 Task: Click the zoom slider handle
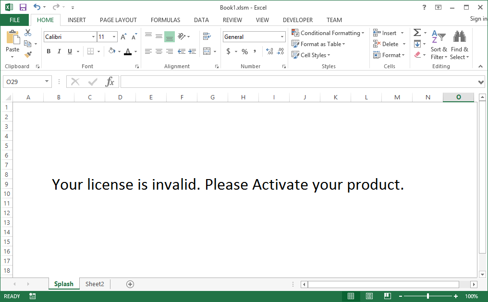[428, 296]
